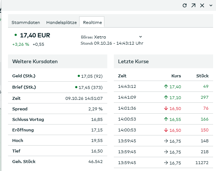Click the Stück value 76
216x171 pixels.
tap(206, 108)
